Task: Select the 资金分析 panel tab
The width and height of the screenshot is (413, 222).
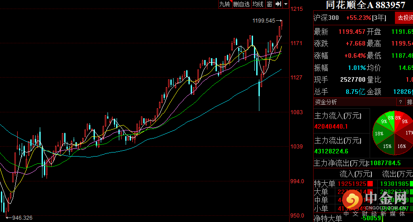Action: 325,102
